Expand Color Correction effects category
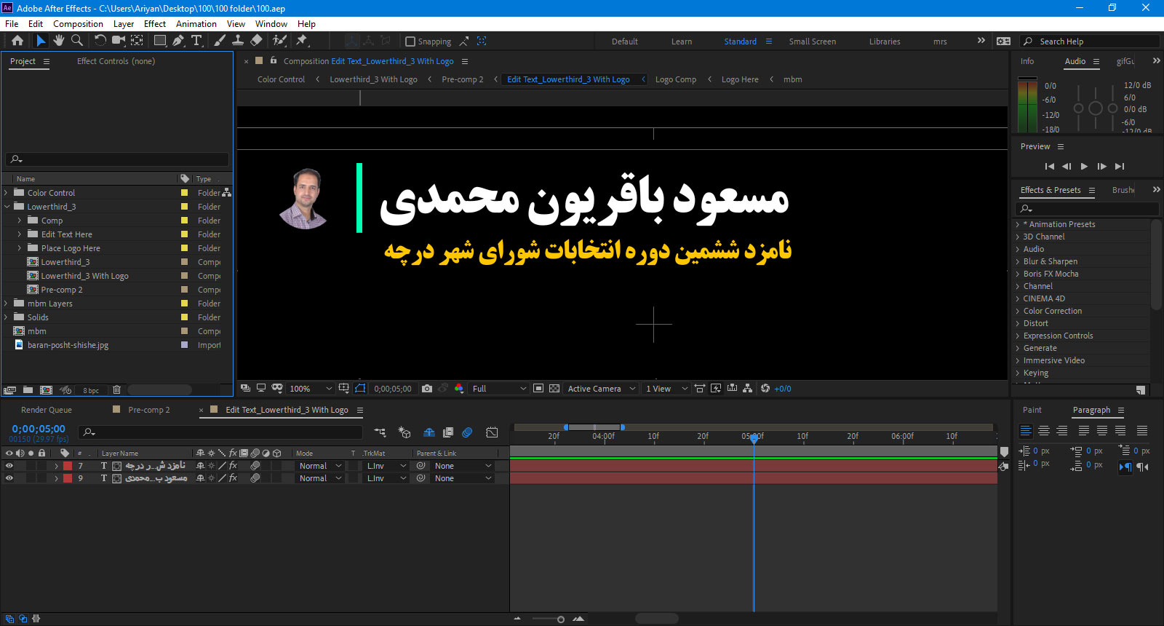The image size is (1164, 626). click(1018, 311)
